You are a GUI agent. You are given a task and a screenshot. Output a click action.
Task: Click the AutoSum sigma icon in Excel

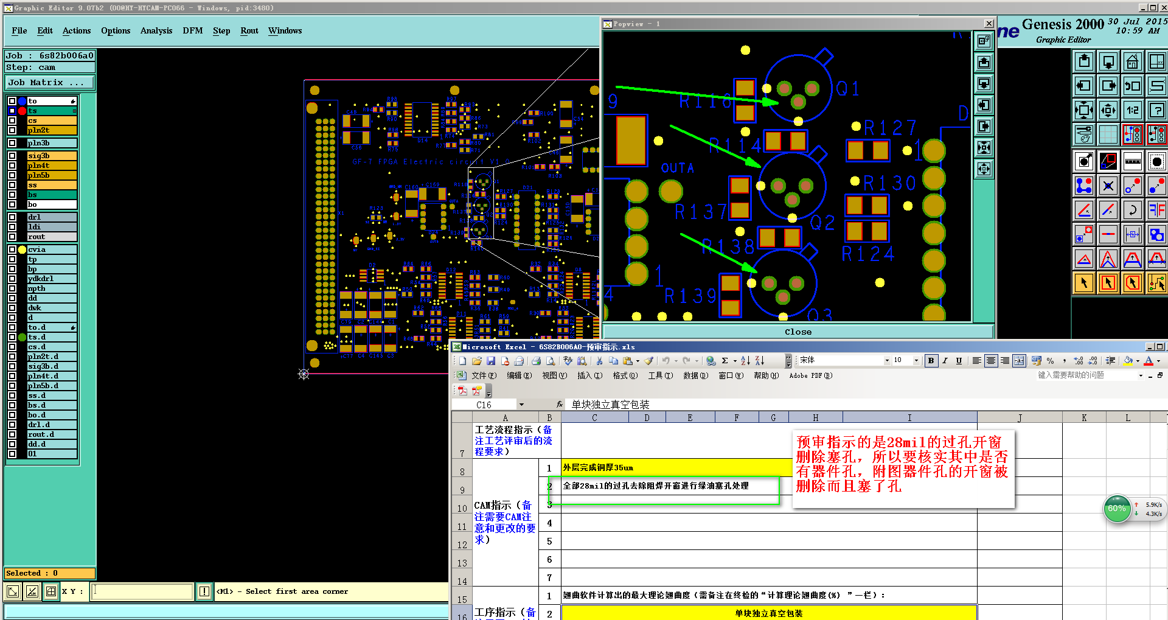(725, 361)
